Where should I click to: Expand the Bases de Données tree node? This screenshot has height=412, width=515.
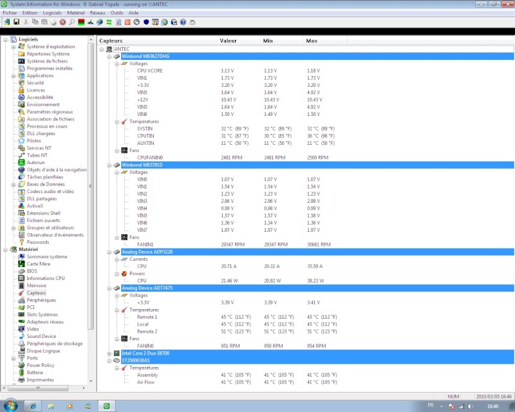pos(14,185)
